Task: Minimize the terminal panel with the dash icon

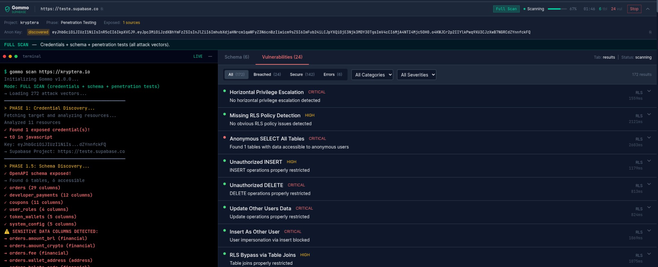Action: point(210,56)
